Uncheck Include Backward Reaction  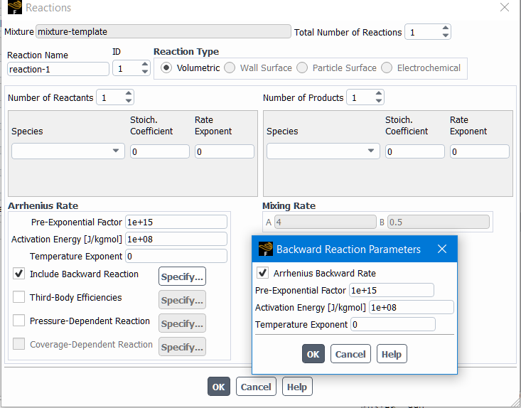[x=18, y=274]
